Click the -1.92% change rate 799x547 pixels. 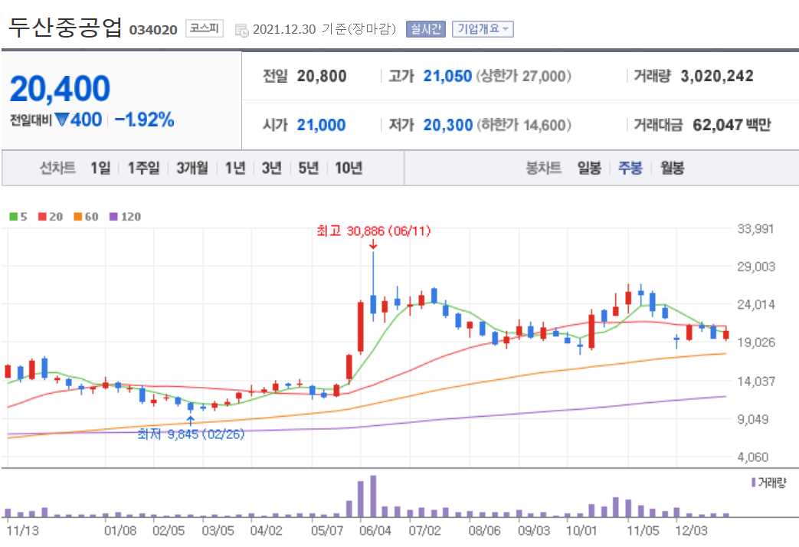[x=145, y=120]
